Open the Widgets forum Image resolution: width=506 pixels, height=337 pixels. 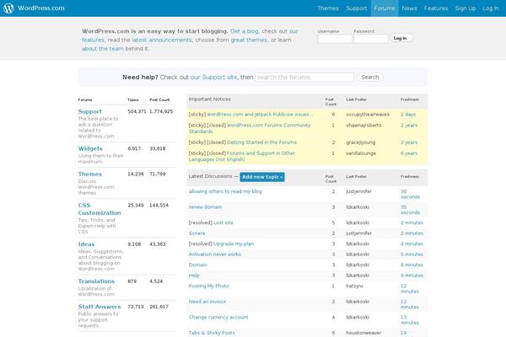(90, 148)
